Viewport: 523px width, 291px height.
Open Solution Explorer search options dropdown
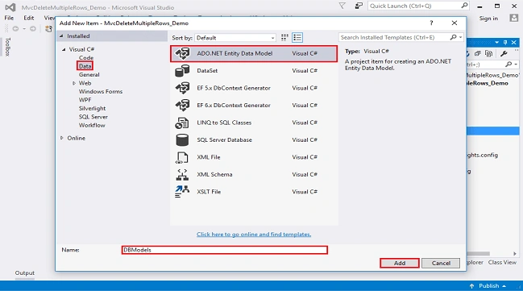click(516, 64)
